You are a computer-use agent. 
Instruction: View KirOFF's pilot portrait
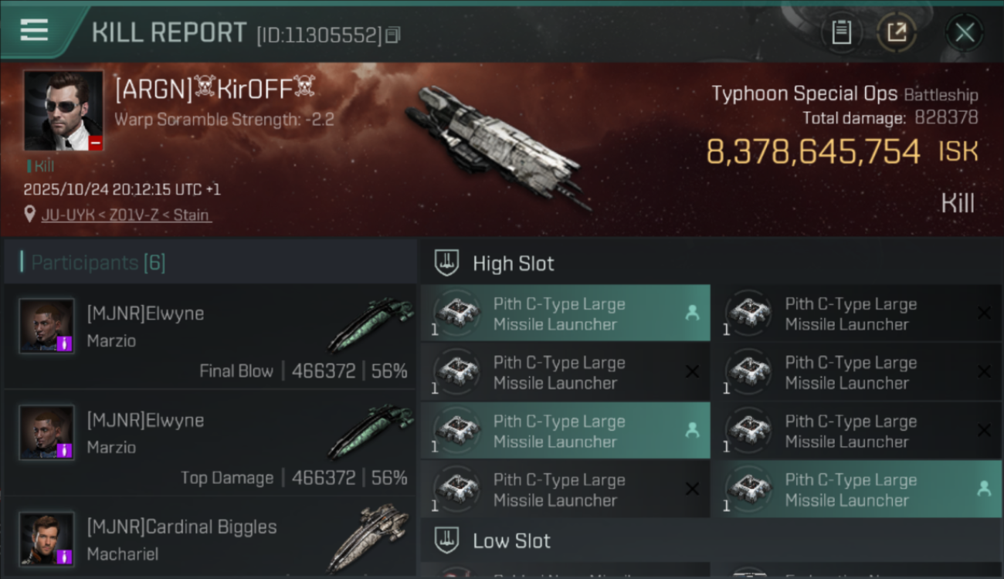coord(63,110)
